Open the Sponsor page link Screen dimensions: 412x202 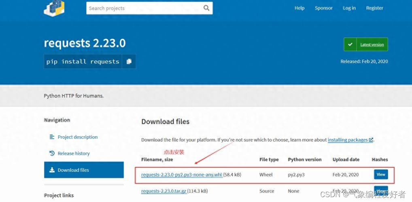[324, 8]
